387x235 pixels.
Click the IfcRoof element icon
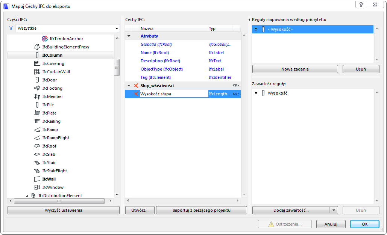tap(37, 146)
